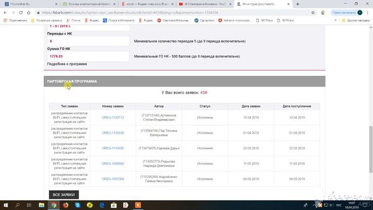Go forward with the browser arrow
This screenshot has width=373, height=210.
pyautogui.click(x=13, y=13)
